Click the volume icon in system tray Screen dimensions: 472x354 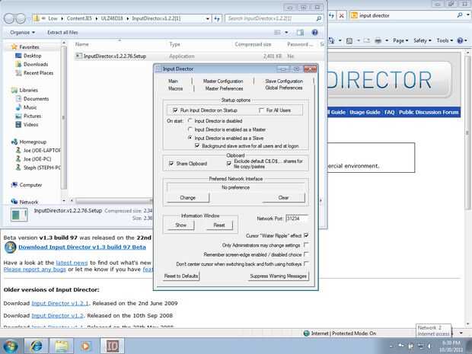[x=430, y=346]
